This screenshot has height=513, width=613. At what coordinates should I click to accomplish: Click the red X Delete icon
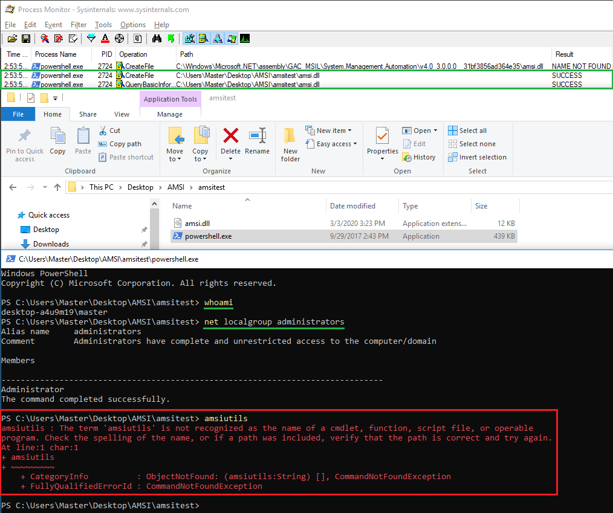[x=230, y=136]
